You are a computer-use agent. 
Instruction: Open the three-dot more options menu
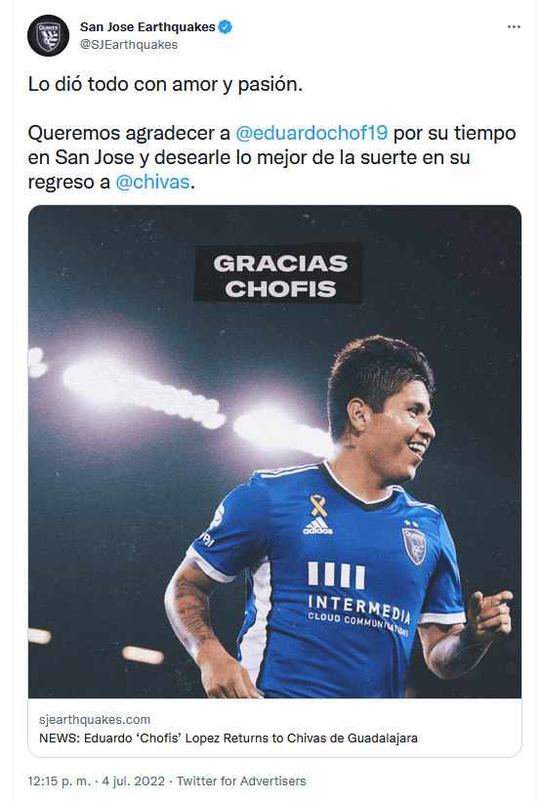514,26
